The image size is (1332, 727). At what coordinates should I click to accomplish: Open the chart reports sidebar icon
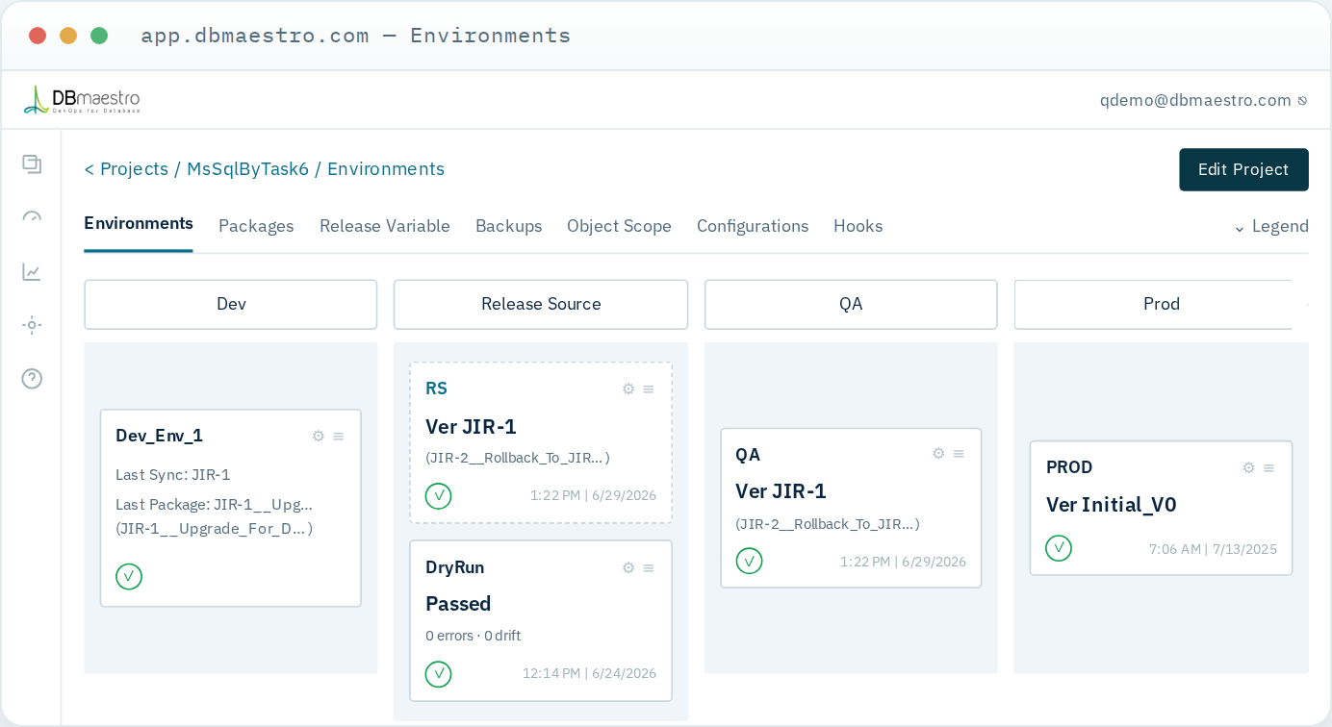(x=32, y=272)
